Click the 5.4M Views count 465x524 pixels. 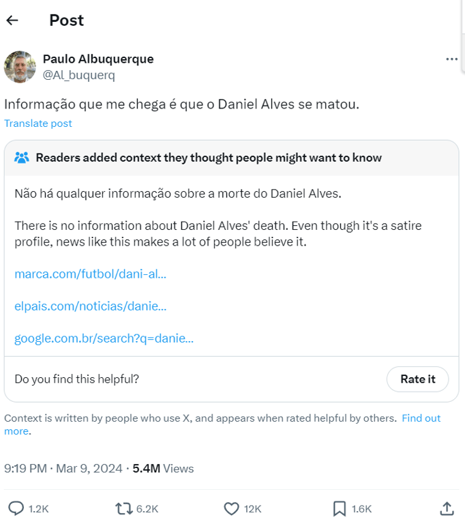[x=163, y=469]
